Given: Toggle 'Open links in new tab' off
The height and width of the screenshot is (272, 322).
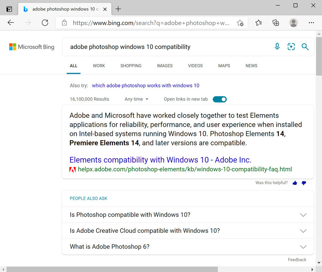Looking at the screenshot, I should [220, 99].
